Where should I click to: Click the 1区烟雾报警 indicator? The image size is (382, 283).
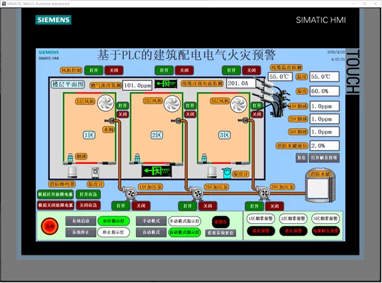[261, 219]
